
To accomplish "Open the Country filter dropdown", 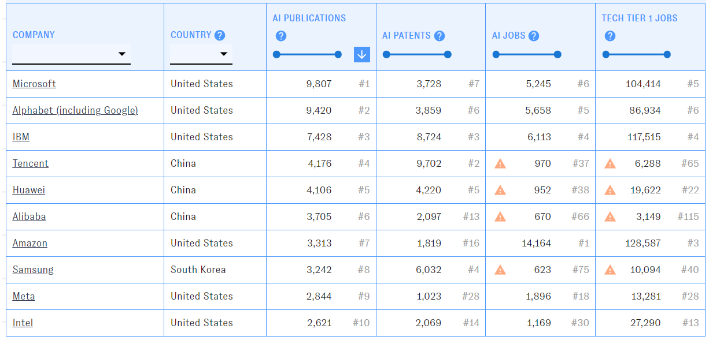I will 201,54.
